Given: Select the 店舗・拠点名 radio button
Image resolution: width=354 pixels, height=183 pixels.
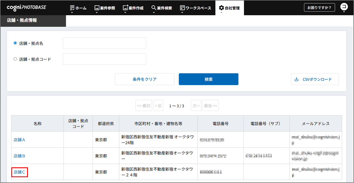Looking at the screenshot, I should (15, 43).
